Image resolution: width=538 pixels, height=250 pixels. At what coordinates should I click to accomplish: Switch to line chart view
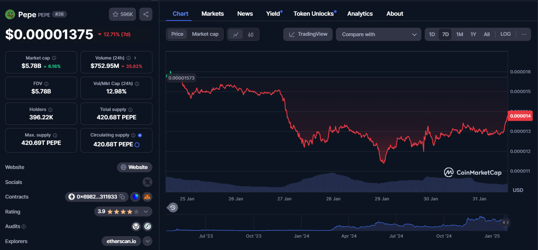(236, 34)
